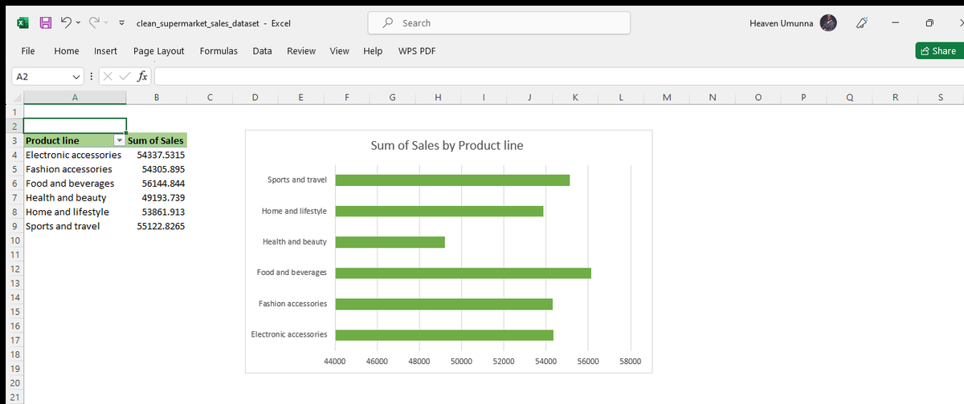Click the 50000 value on chart axis

461,362
